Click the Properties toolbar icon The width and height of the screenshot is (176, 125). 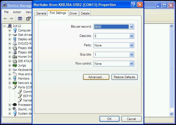click(28, 19)
